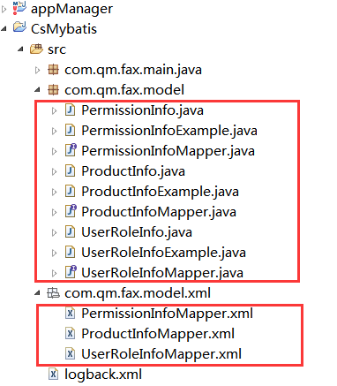This screenshot has height=386, width=337.
Task: Expand ProductInfo.java node arrow
Action: click(54, 171)
